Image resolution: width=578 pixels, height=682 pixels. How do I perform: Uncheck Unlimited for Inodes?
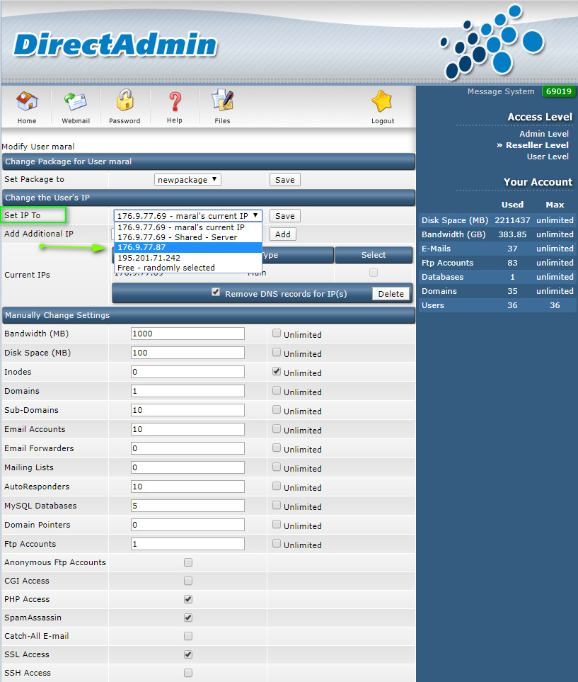277,371
